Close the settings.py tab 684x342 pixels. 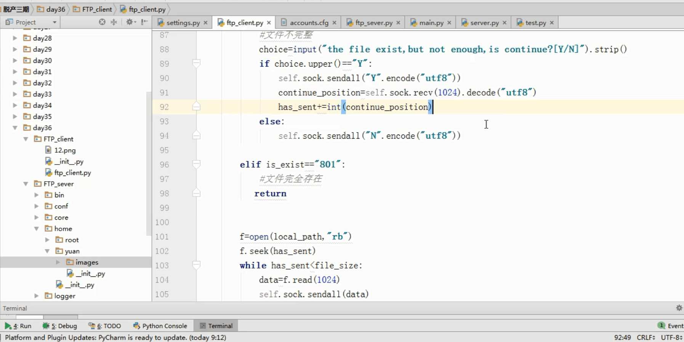(206, 23)
